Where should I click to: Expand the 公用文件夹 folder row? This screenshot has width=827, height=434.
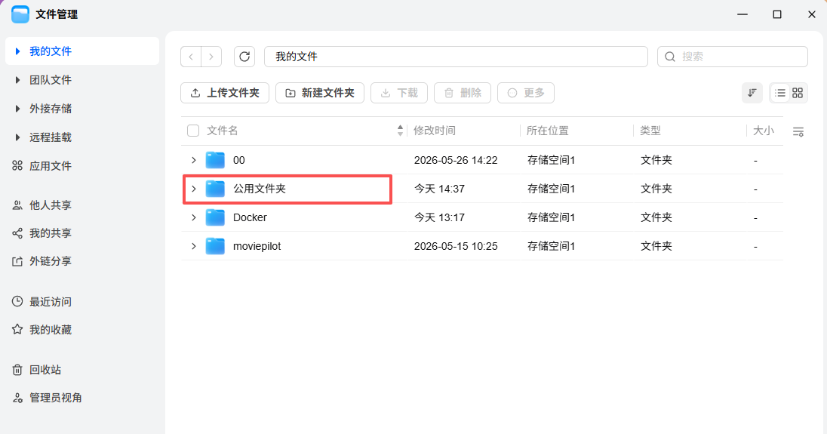pos(194,189)
